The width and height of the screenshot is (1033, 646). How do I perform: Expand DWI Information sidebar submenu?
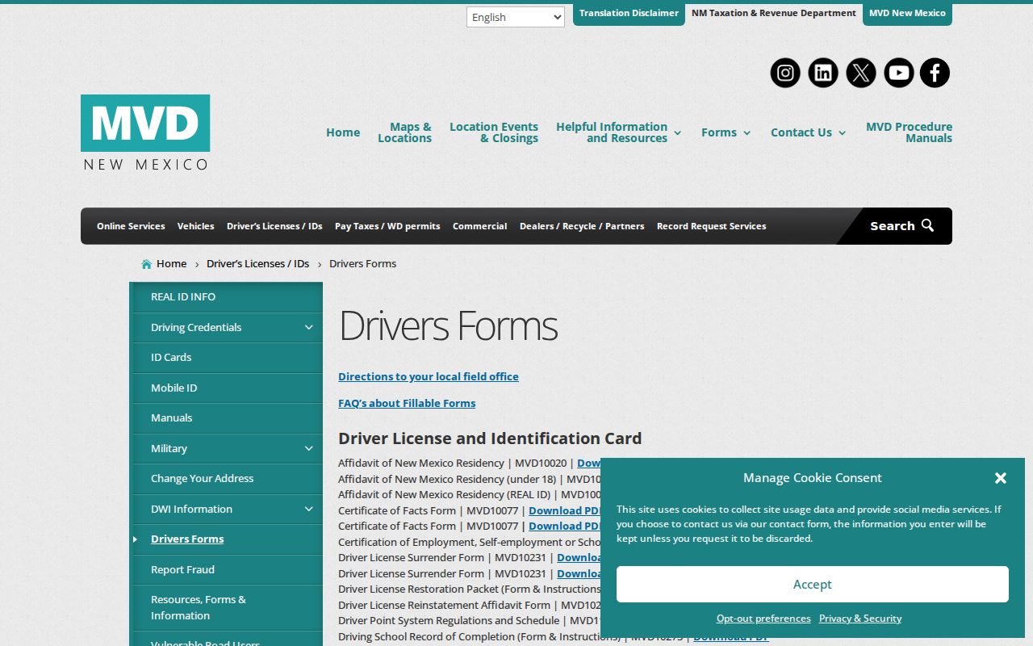click(x=308, y=509)
